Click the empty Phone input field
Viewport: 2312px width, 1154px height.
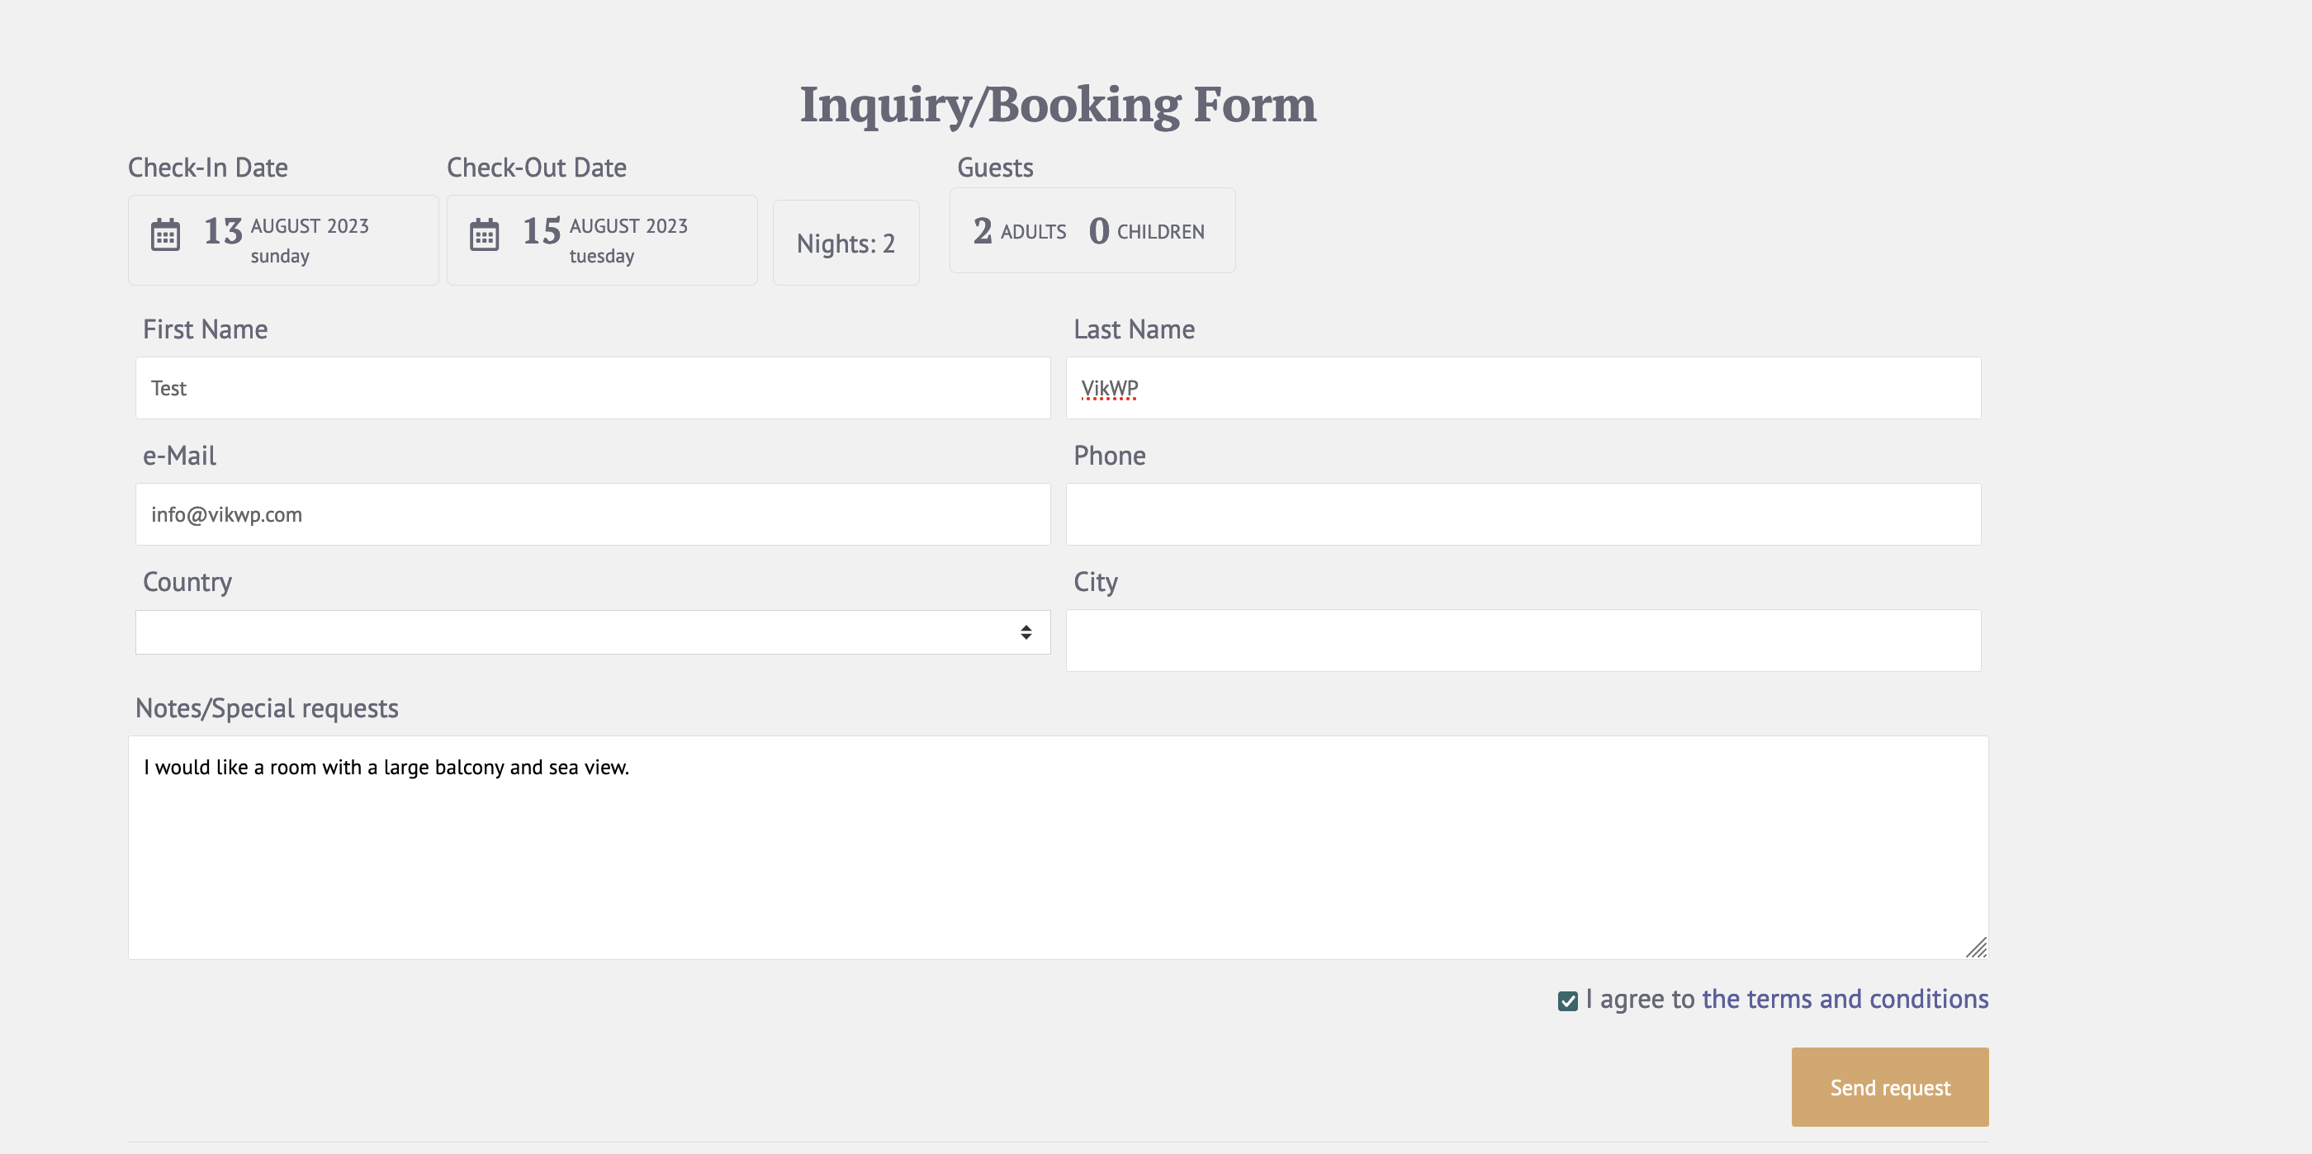coord(1524,514)
